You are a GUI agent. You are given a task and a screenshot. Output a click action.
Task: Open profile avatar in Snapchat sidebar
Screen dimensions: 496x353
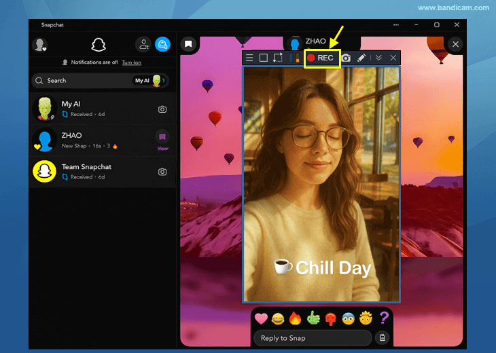40,45
